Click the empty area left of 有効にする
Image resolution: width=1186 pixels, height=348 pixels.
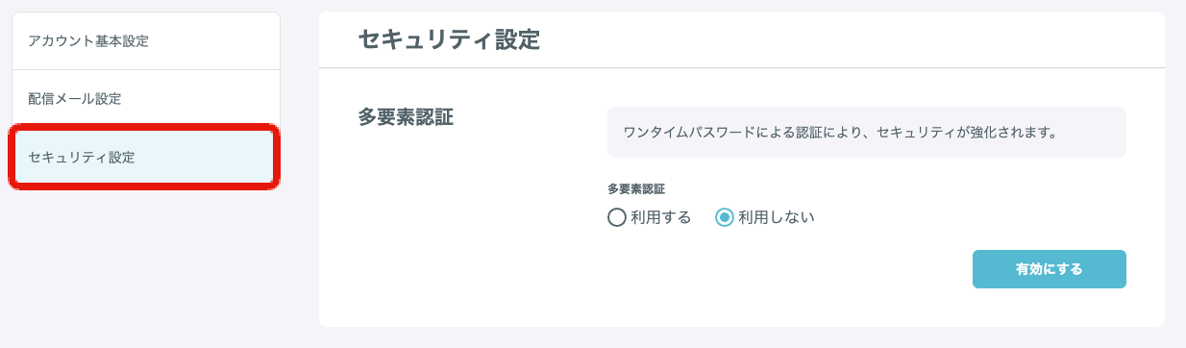point(788,269)
